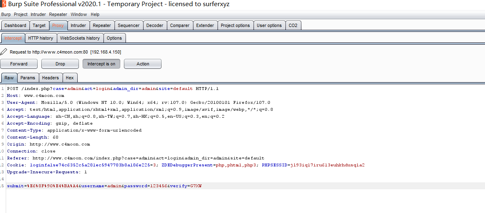Click the Burp Suite logo in the title bar
Image resolution: width=485 pixels, height=213 pixels.
pyautogui.click(x=3, y=4)
